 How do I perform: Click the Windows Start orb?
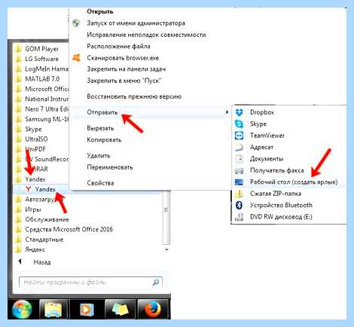tap(22, 309)
